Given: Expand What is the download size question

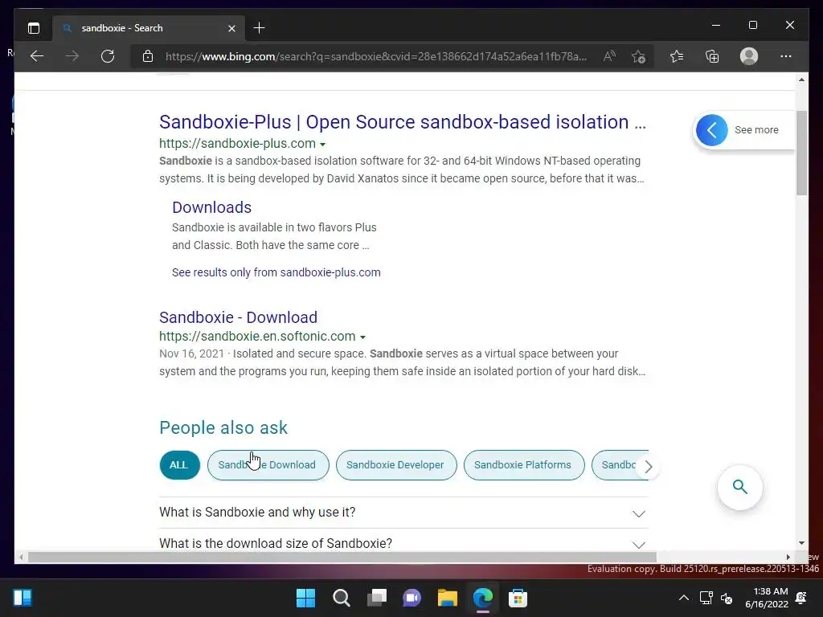Looking at the screenshot, I should pyautogui.click(x=403, y=542).
